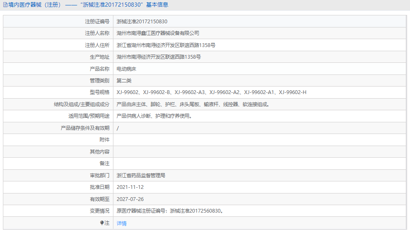Click the 适用范围/预期用途 label
The image size is (410, 233).
pos(89,116)
